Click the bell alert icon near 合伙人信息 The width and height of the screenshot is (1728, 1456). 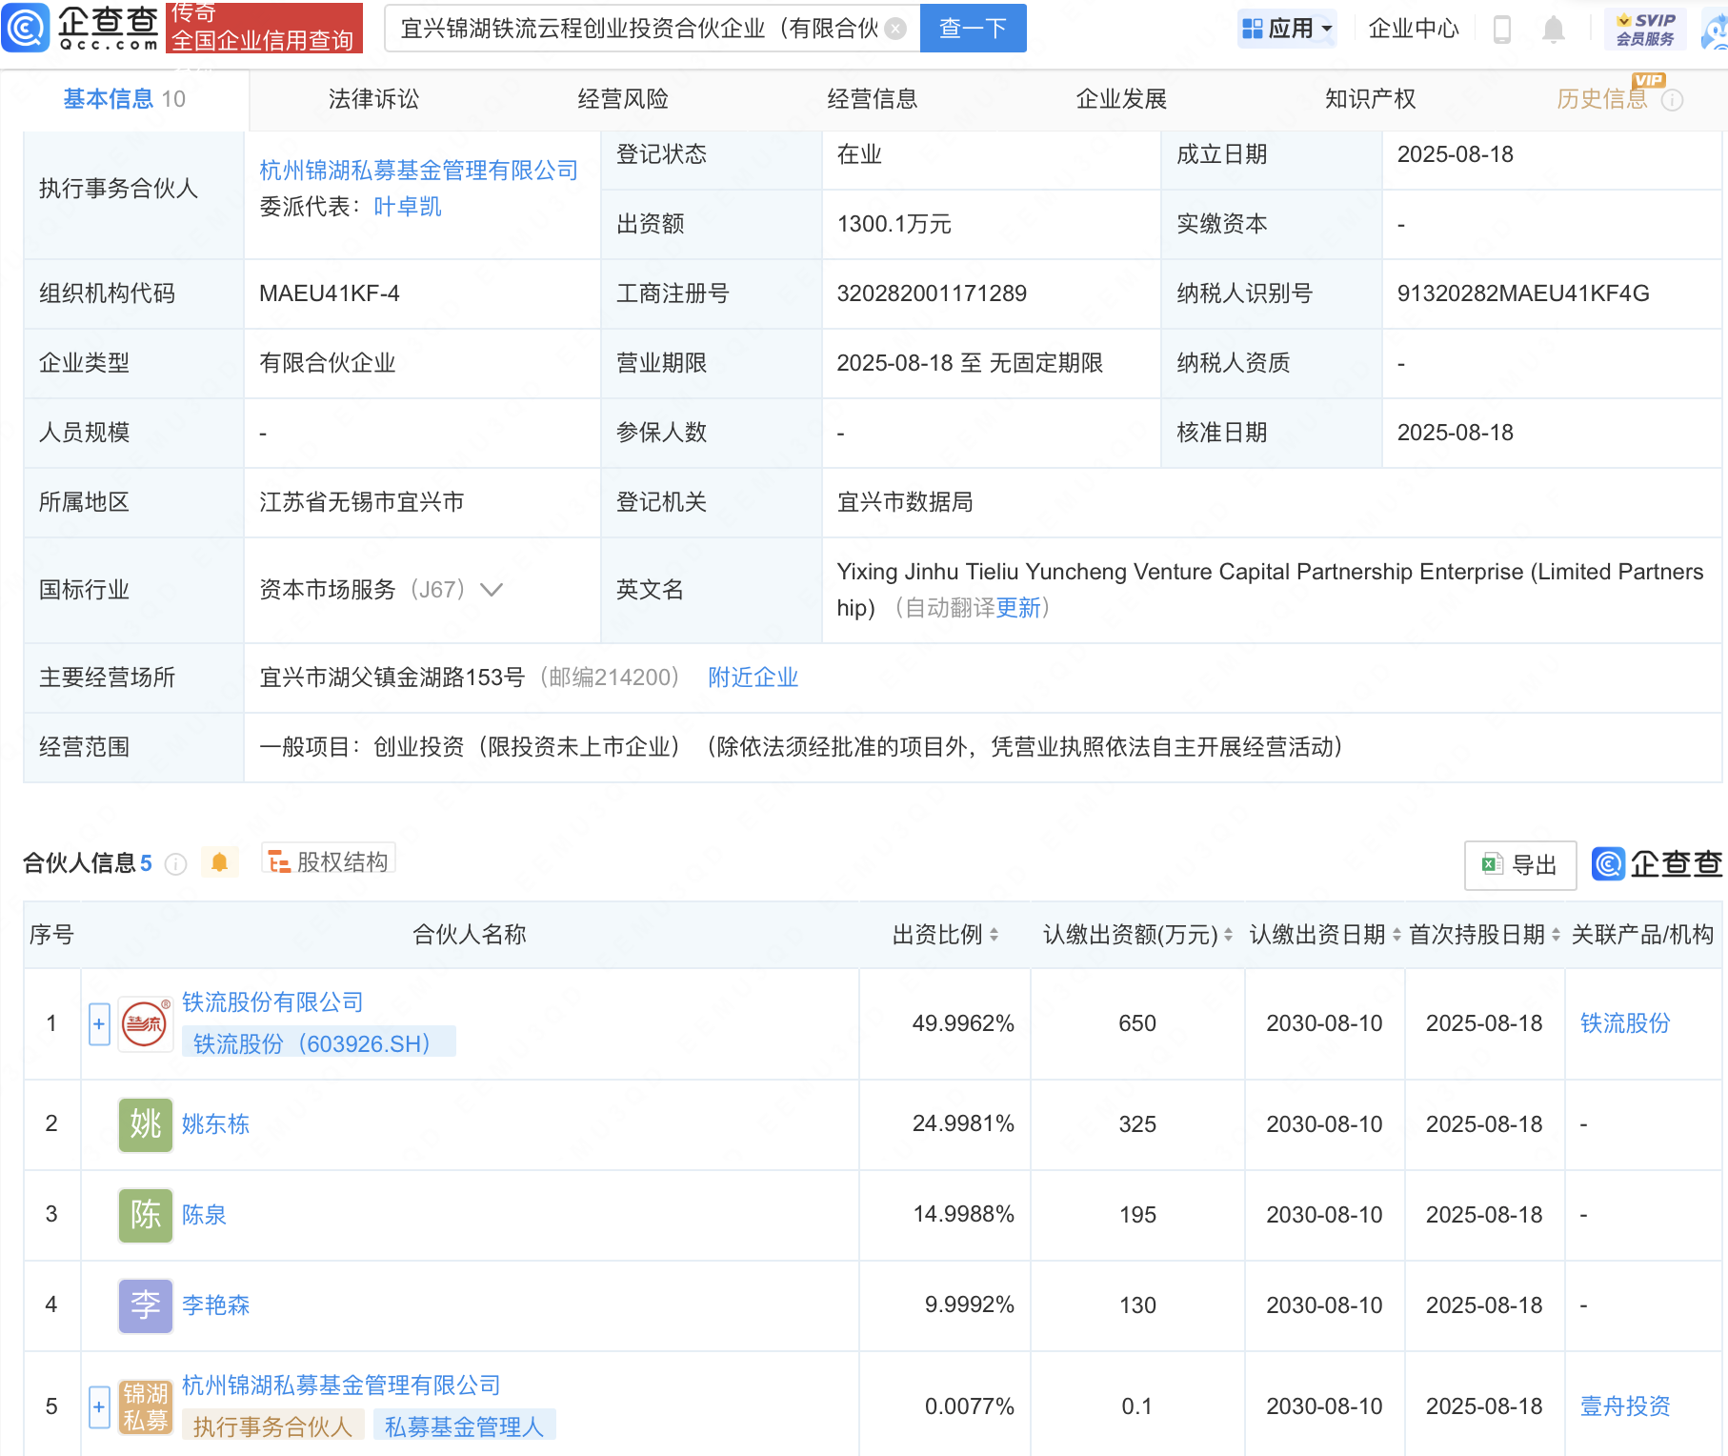pos(219,862)
